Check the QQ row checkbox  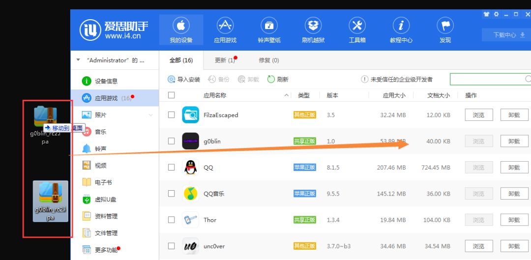coord(172,167)
